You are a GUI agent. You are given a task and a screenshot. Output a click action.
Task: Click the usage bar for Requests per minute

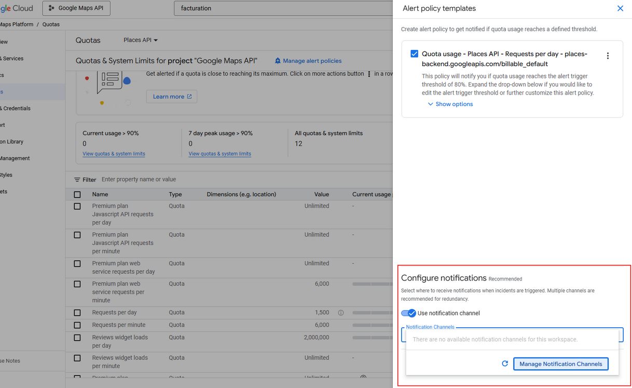pos(373,325)
